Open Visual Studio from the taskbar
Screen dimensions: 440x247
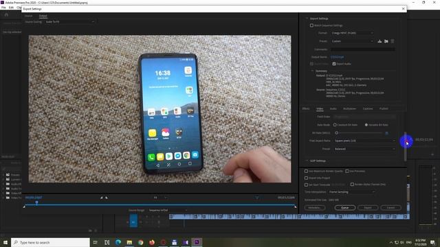click(186, 242)
